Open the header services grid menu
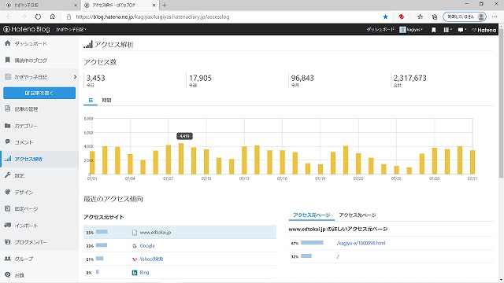Image resolution: width=504 pixels, height=283 pixels. click(447, 30)
